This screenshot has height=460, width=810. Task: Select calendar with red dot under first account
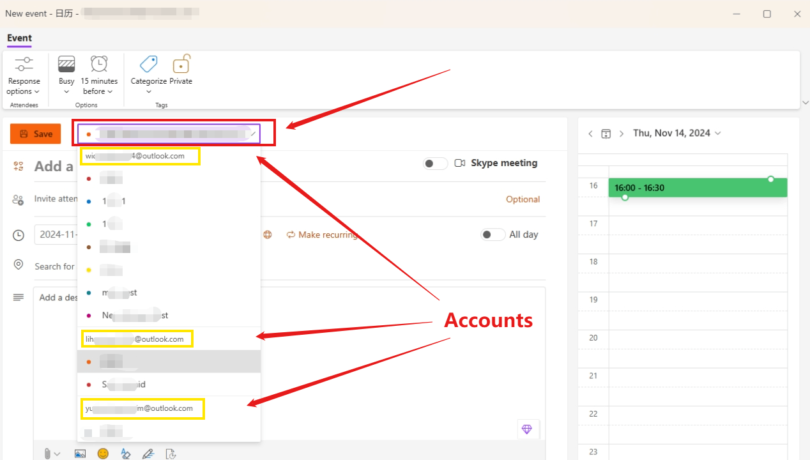click(169, 178)
